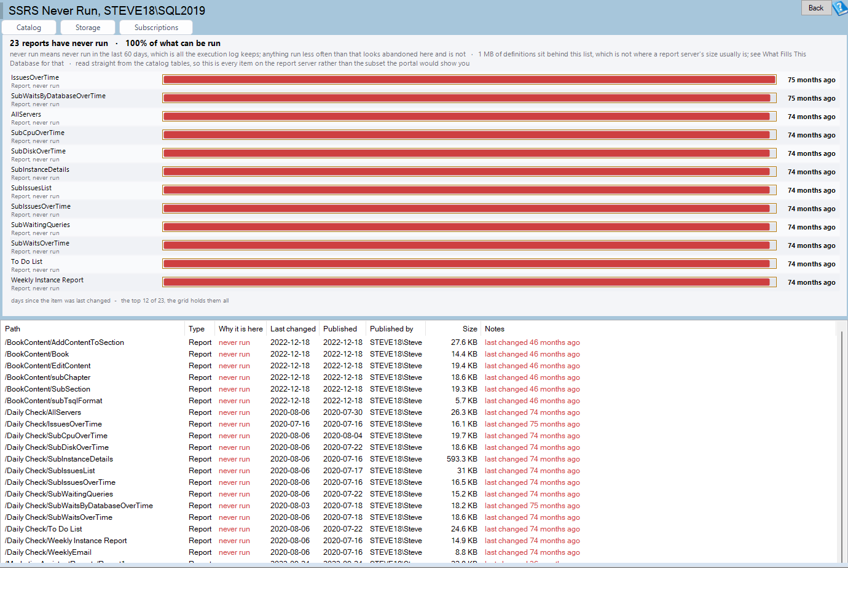
Task: Open the Storage tab
Action: 88,28
